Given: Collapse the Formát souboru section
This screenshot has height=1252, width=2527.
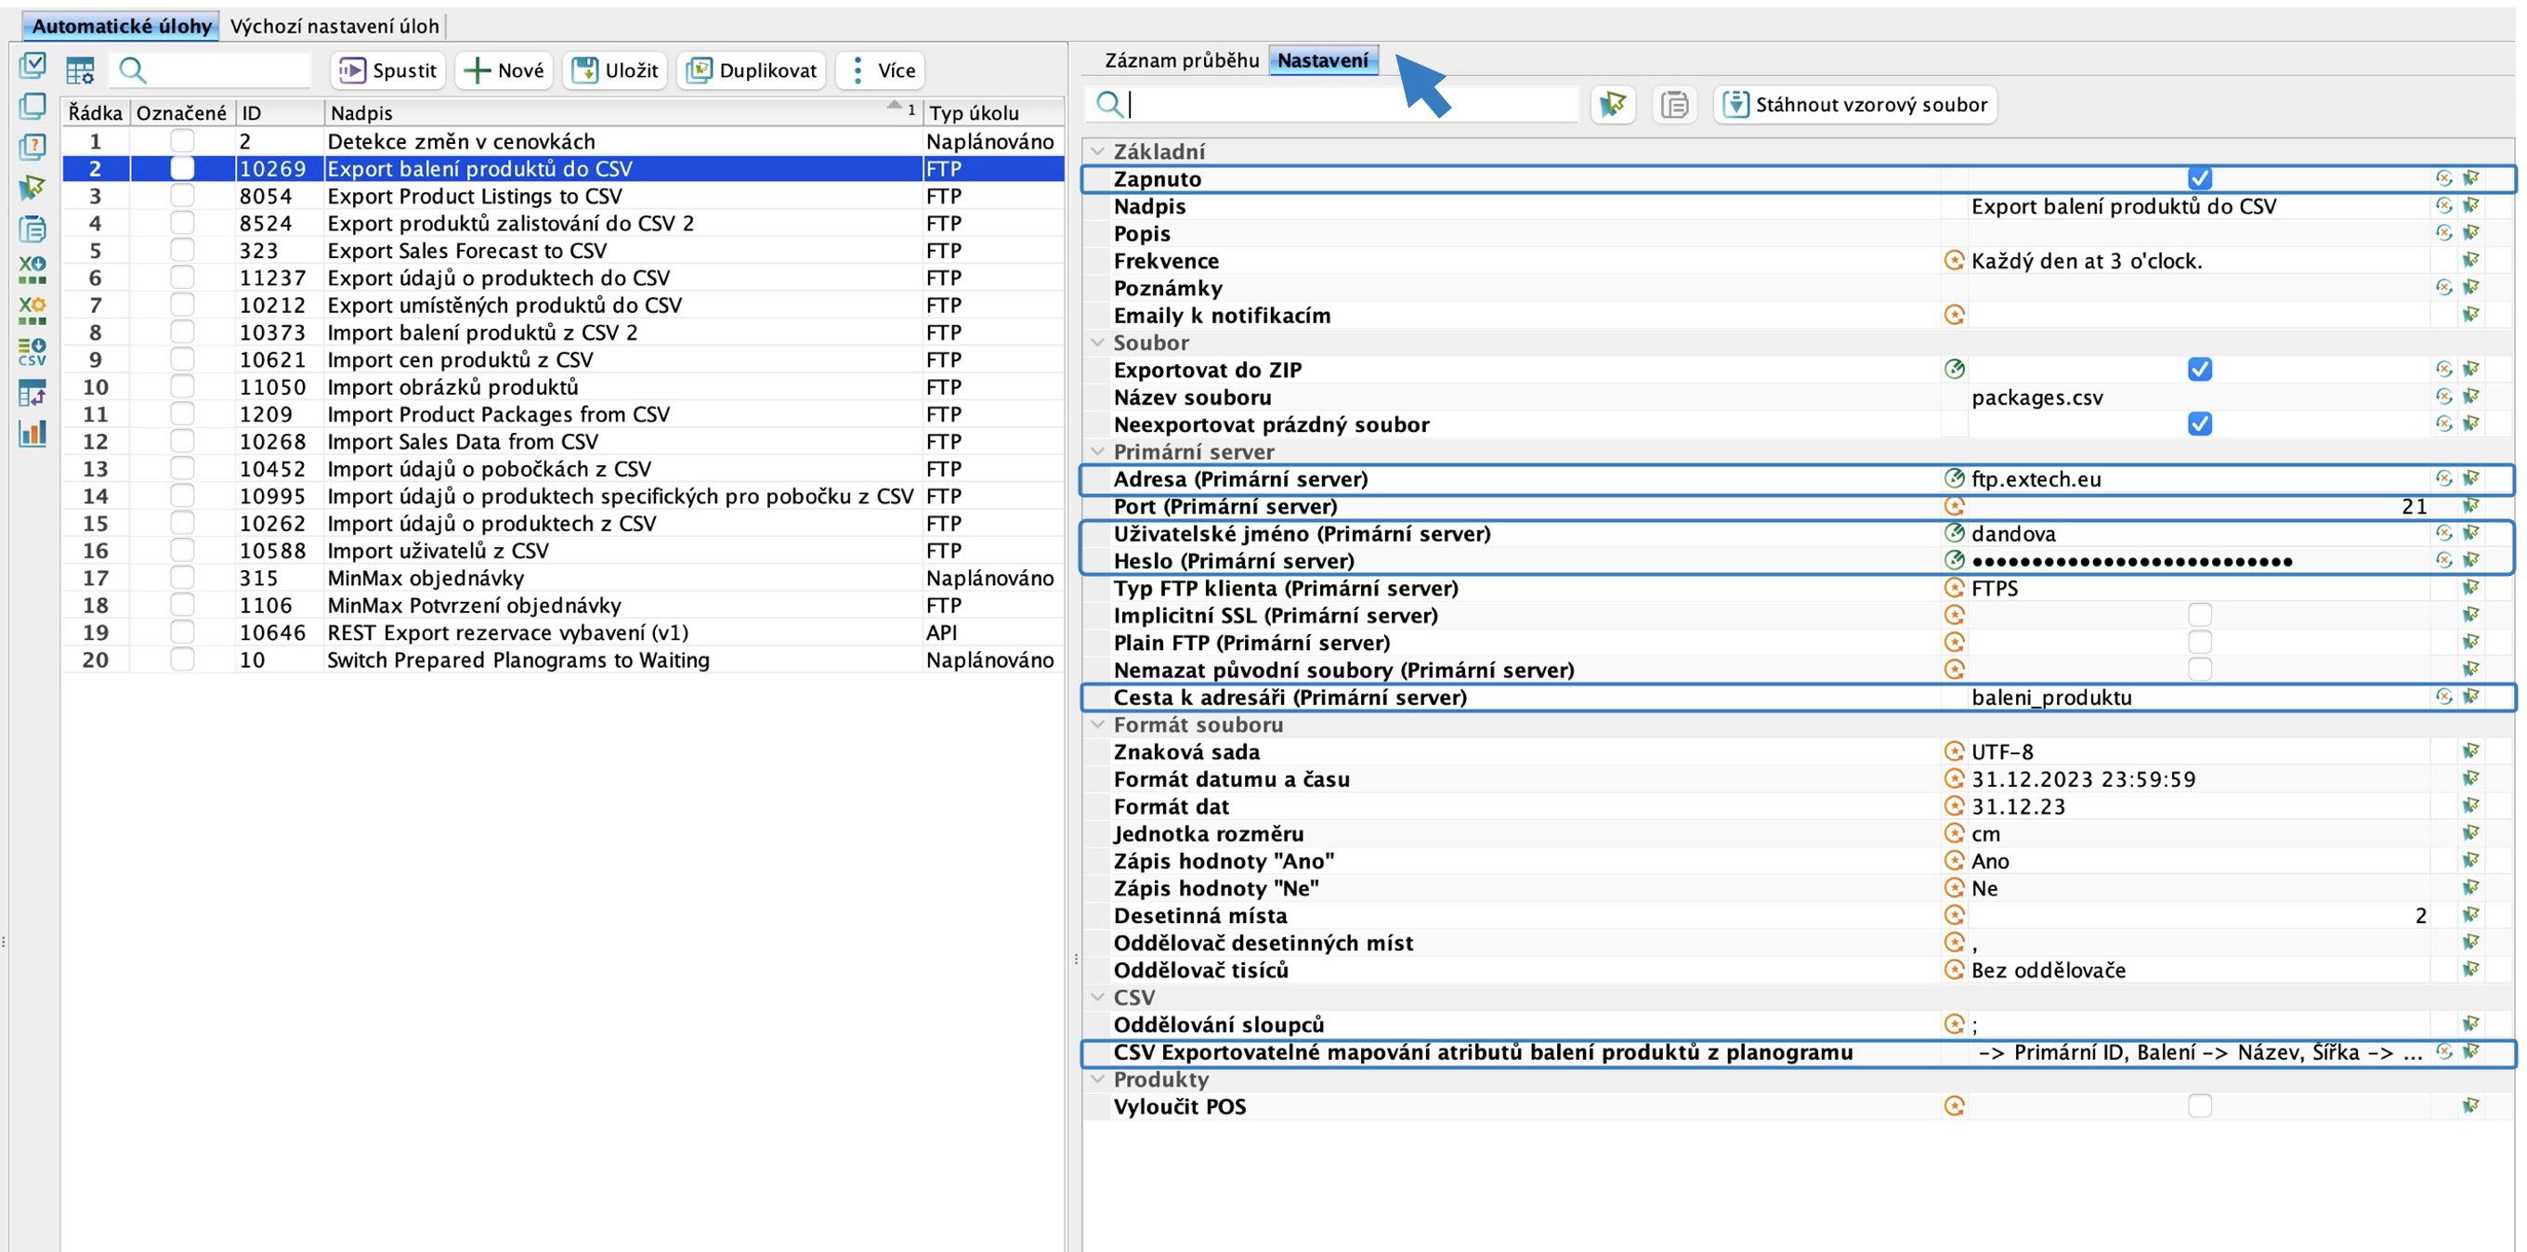Looking at the screenshot, I should (x=1098, y=724).
